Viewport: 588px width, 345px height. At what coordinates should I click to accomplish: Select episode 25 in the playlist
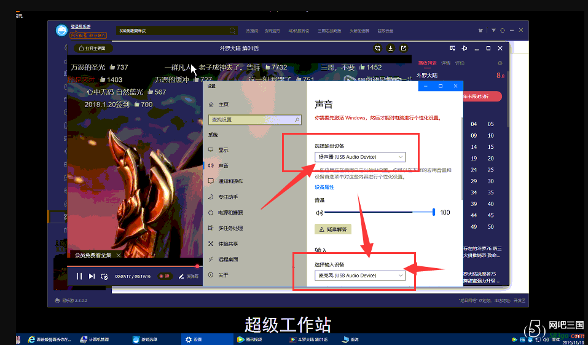point(490,170)
